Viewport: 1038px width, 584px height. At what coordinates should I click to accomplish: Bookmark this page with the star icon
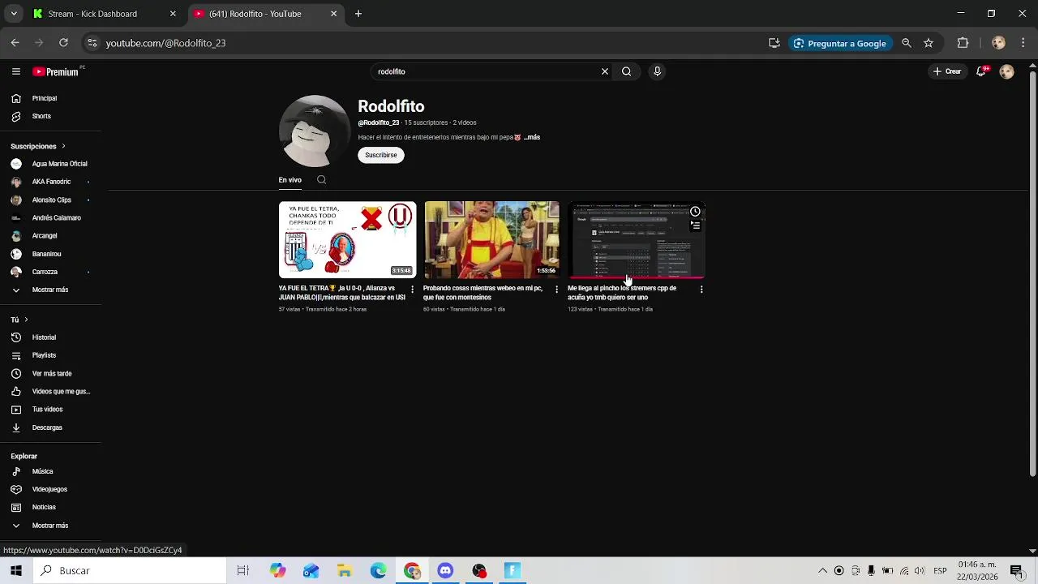(929, 43)
